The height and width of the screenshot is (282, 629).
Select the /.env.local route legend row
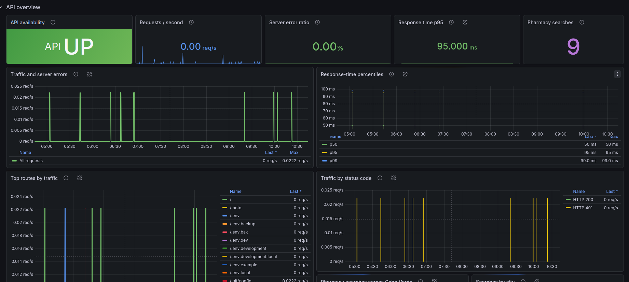tap(265, 273)
